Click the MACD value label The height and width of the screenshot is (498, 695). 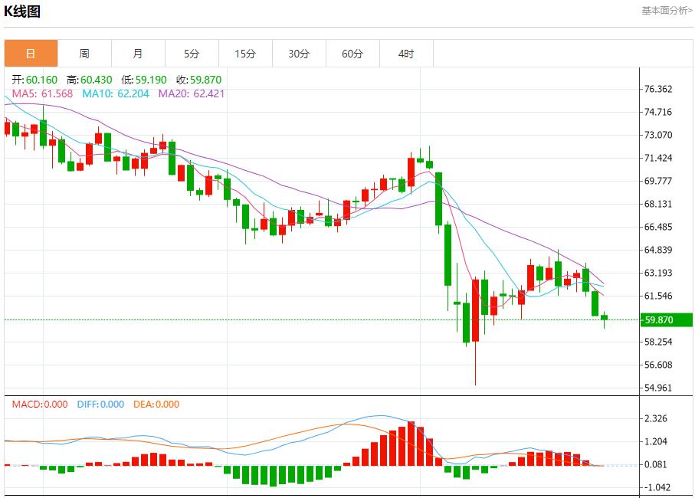click(x=40, y=405)
